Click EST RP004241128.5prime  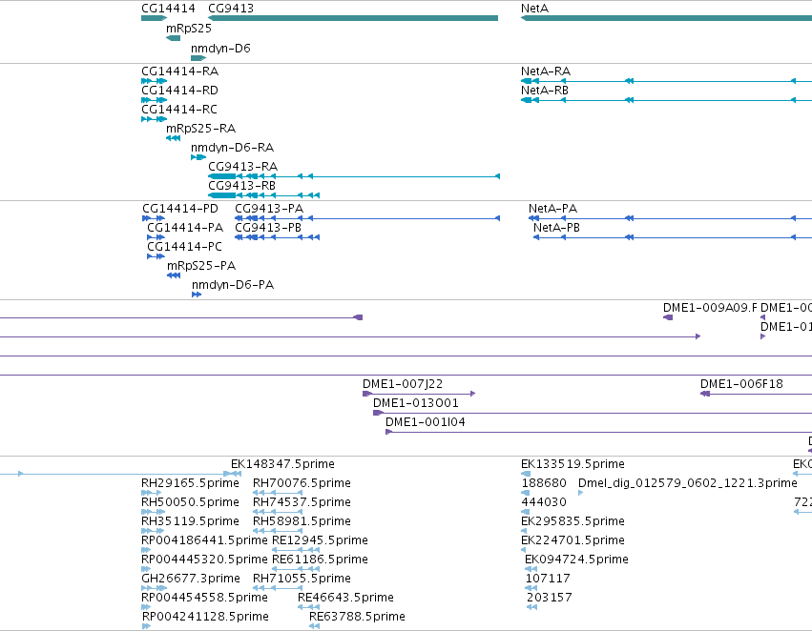(205, 617)
